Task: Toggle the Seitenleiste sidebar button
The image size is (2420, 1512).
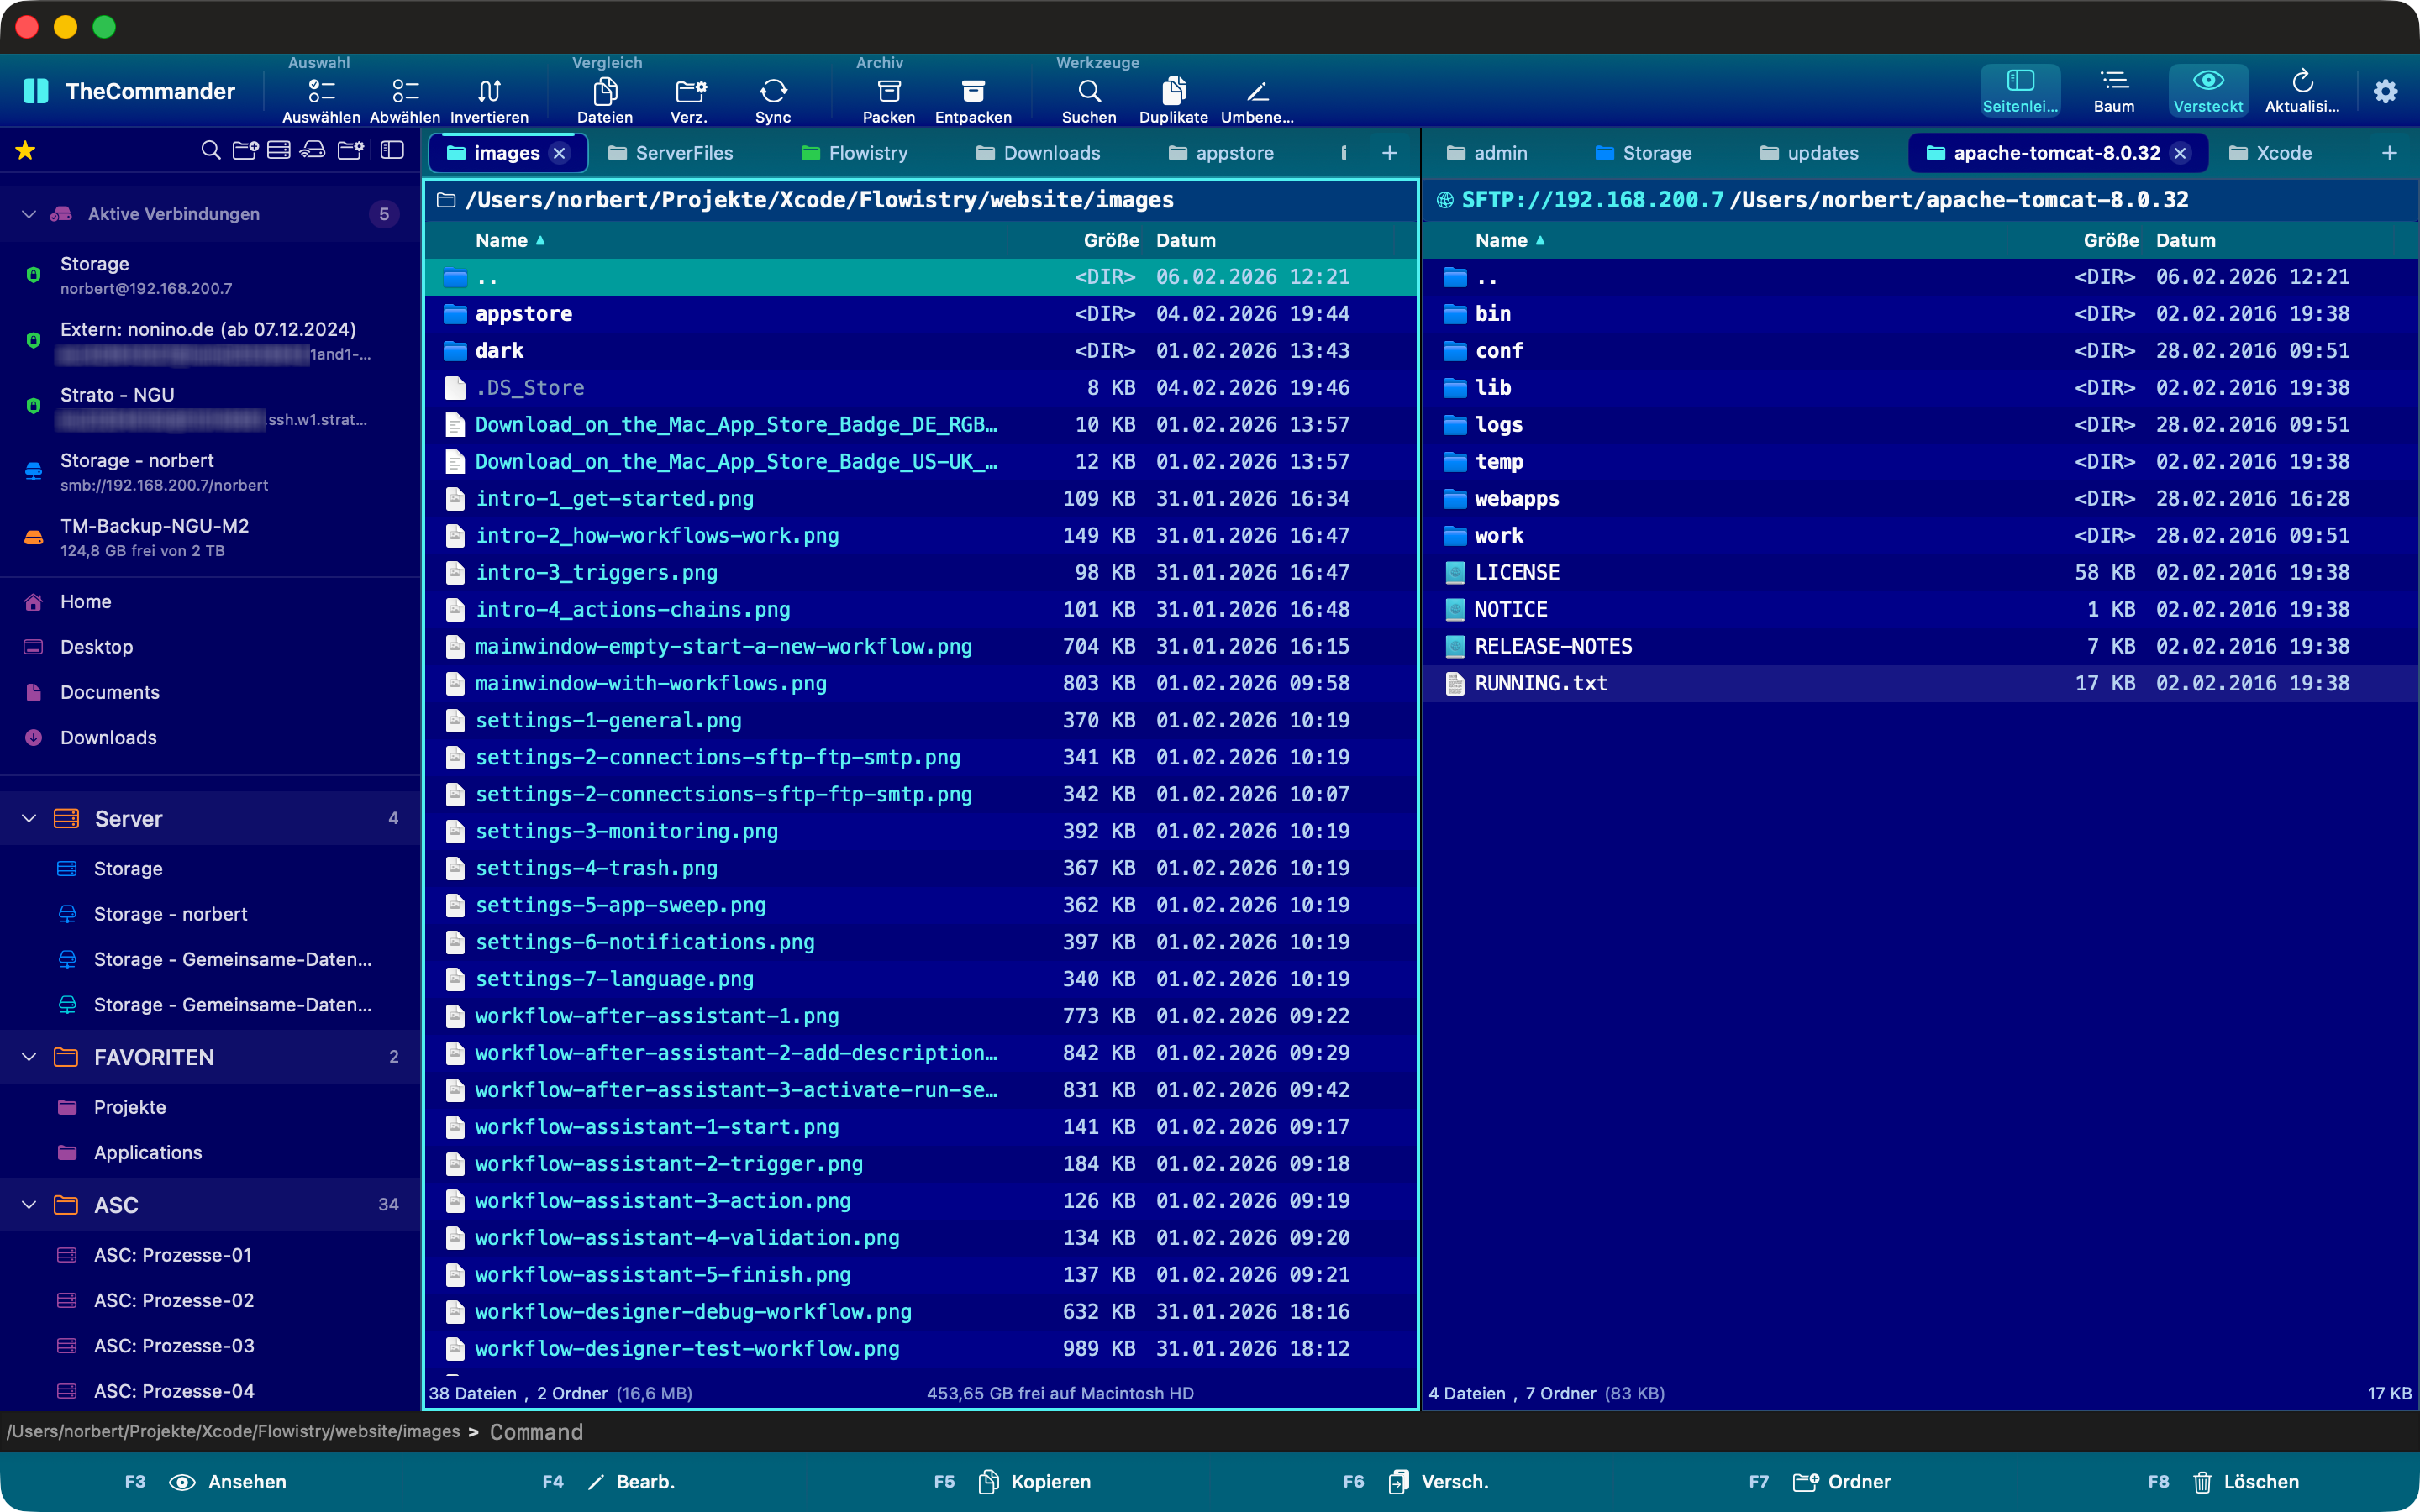Action: 2019,90
